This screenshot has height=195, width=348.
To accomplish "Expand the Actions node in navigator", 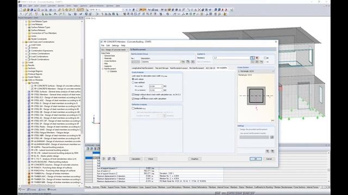I will [26, 48].
